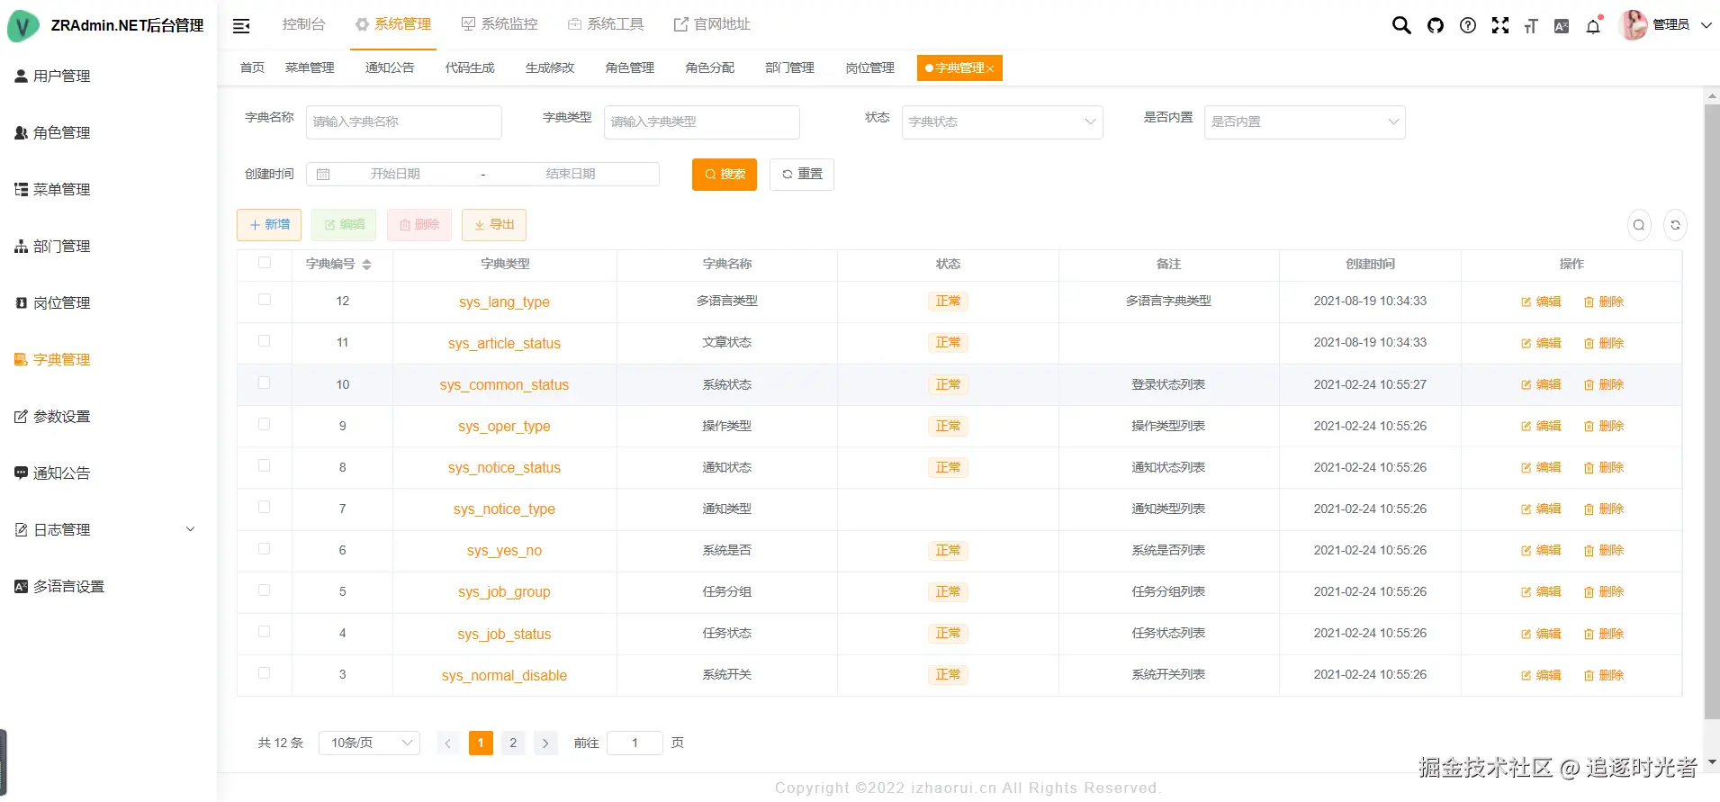
Task: Open the notification bell
Action: [x=1593, y=25]
